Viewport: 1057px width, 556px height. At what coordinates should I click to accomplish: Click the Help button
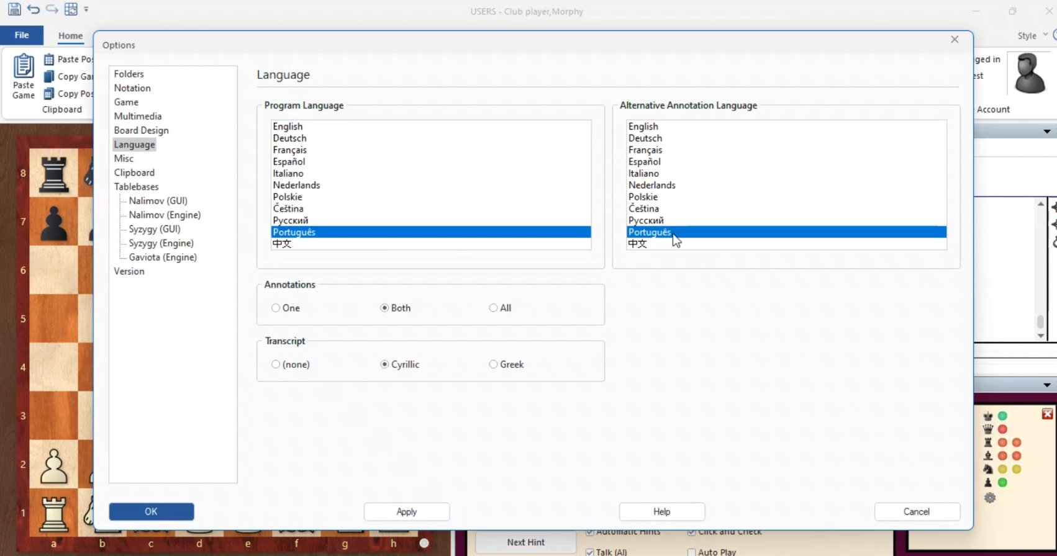coord(662,511)
